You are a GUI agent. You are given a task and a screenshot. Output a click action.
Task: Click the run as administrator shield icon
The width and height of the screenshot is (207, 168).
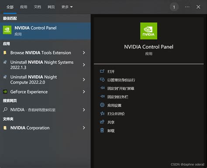tap(102, 80)
